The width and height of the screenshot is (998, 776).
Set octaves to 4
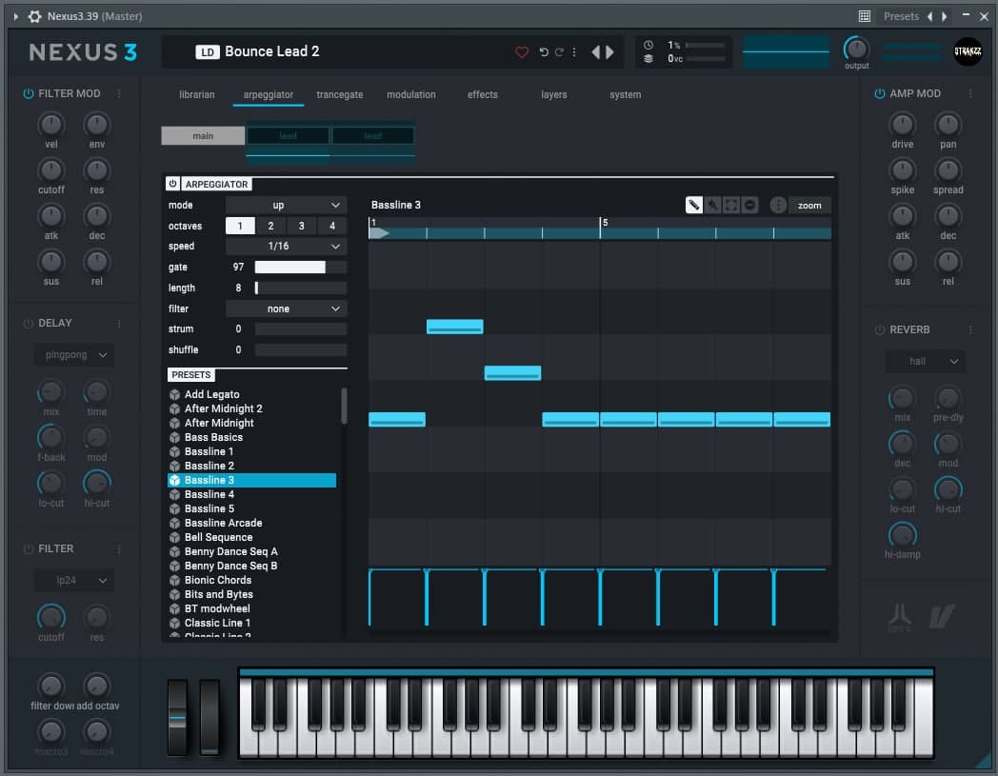[332, 226]
